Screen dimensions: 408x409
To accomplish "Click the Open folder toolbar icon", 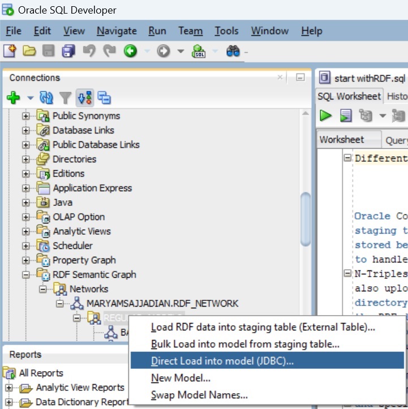I will (x=29, y=50).
